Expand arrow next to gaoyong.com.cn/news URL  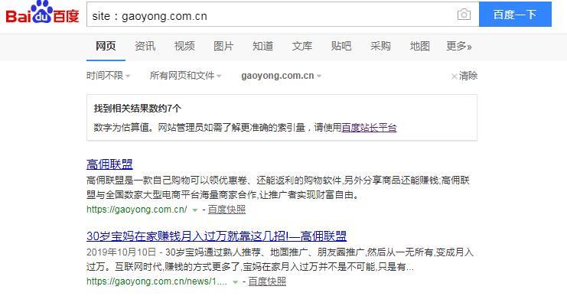236,282
